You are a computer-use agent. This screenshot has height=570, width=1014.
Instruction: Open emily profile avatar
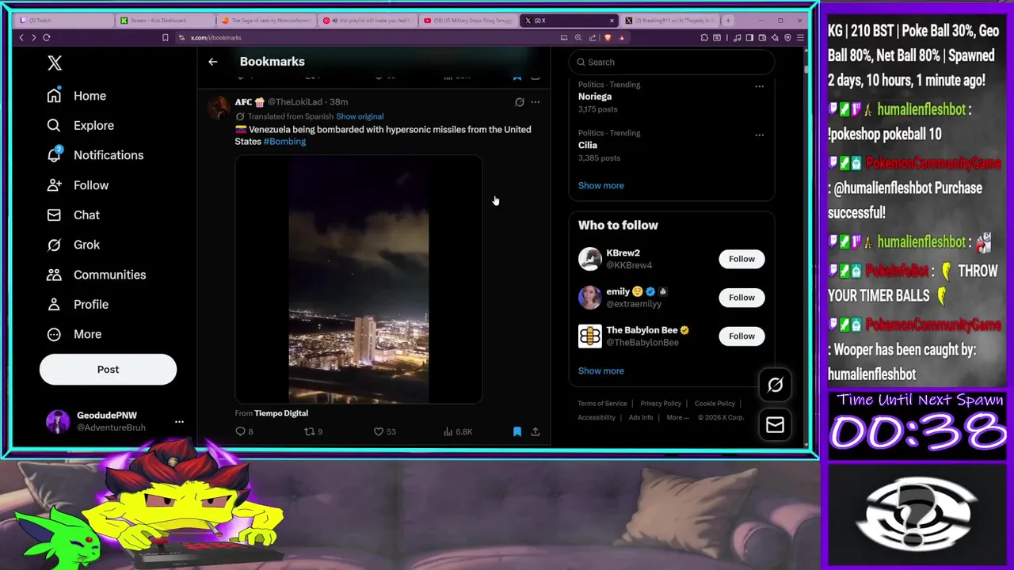click(589, 298)
